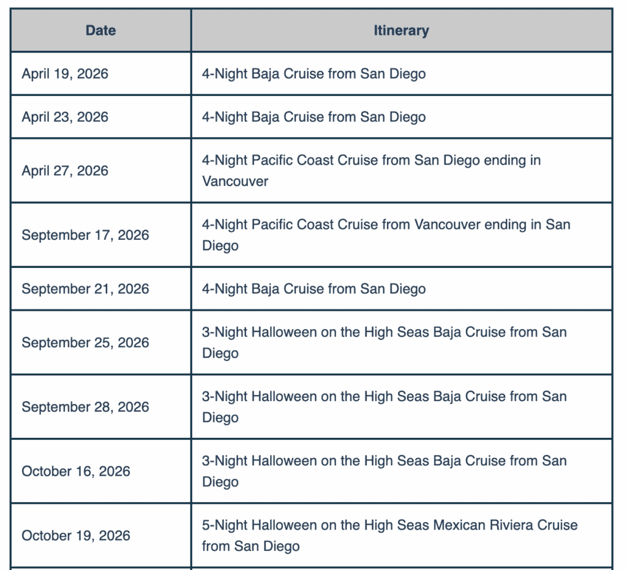Click the Baja Cruise itinerary for September 21
Image resolution: width=627 pixels, height=570 pixels.
(313, 289)
